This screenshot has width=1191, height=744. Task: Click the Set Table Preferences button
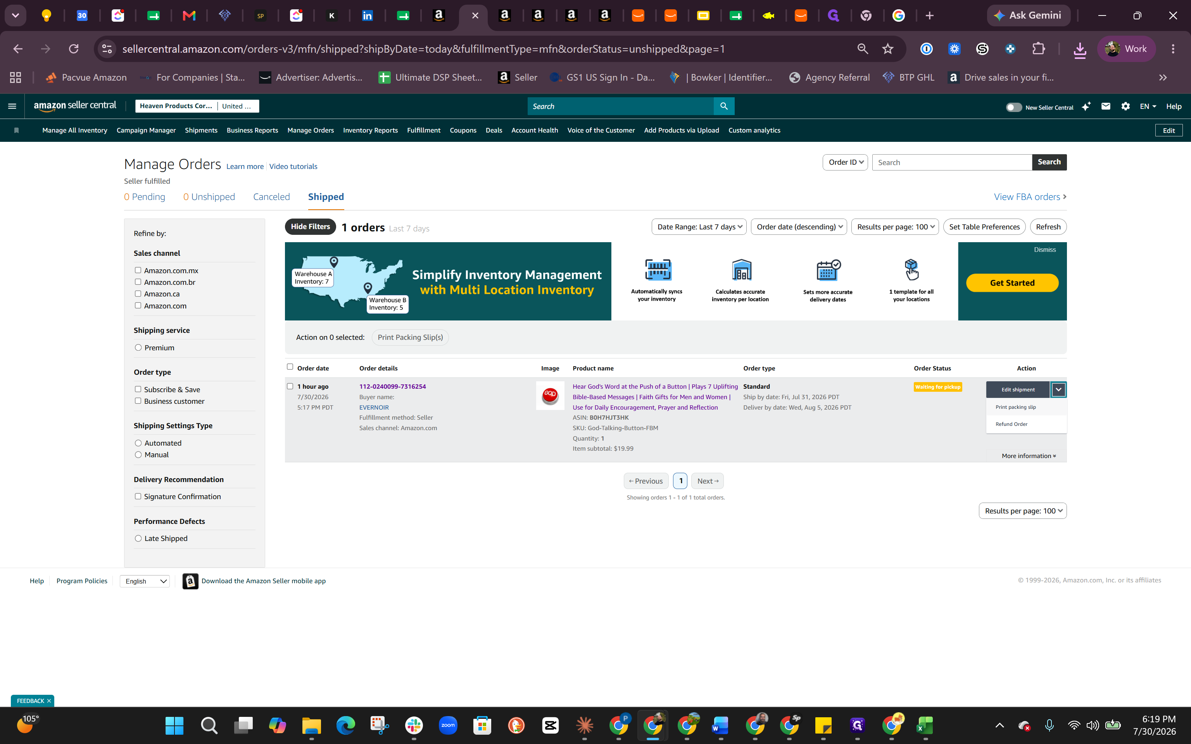[x=984, y=227]
